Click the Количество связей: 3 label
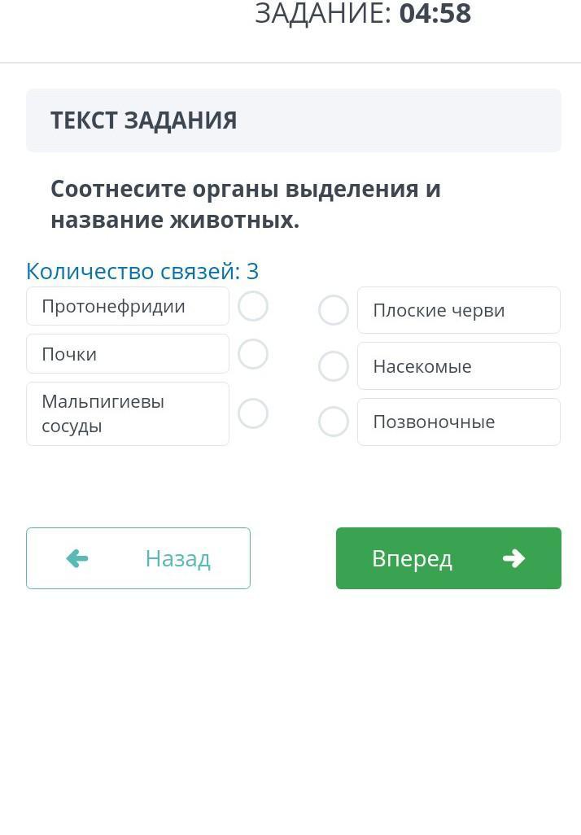This screenshot has width=581, height=835. pos(142,271)
